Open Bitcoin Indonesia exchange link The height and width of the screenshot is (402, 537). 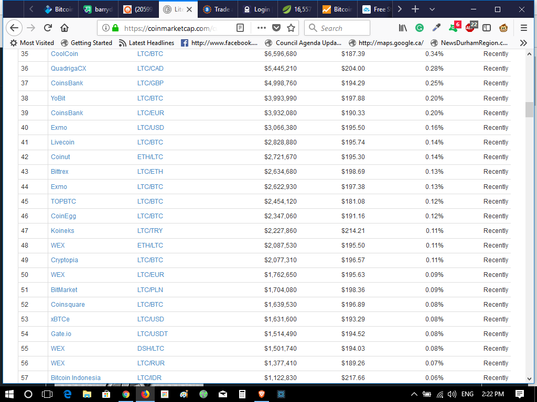[76, 378]
